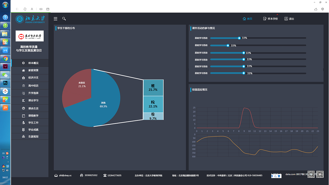Open 课业学习 sidebar item

pos(30,100)
